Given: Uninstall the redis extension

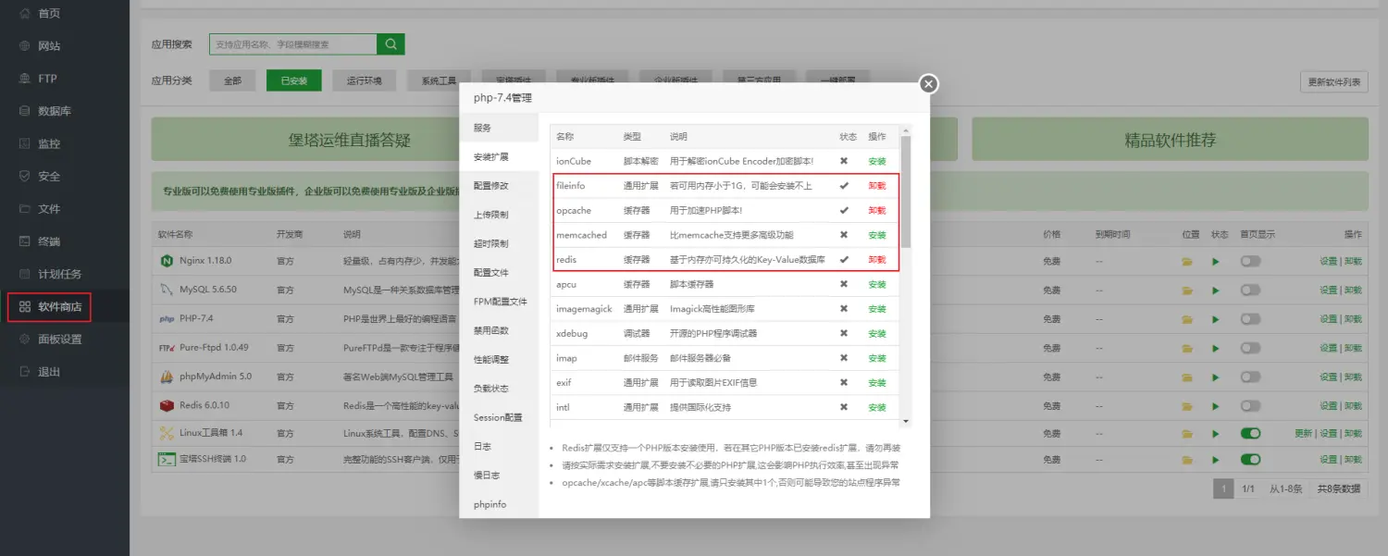Looking at the screenshot, I should point(877,260).
